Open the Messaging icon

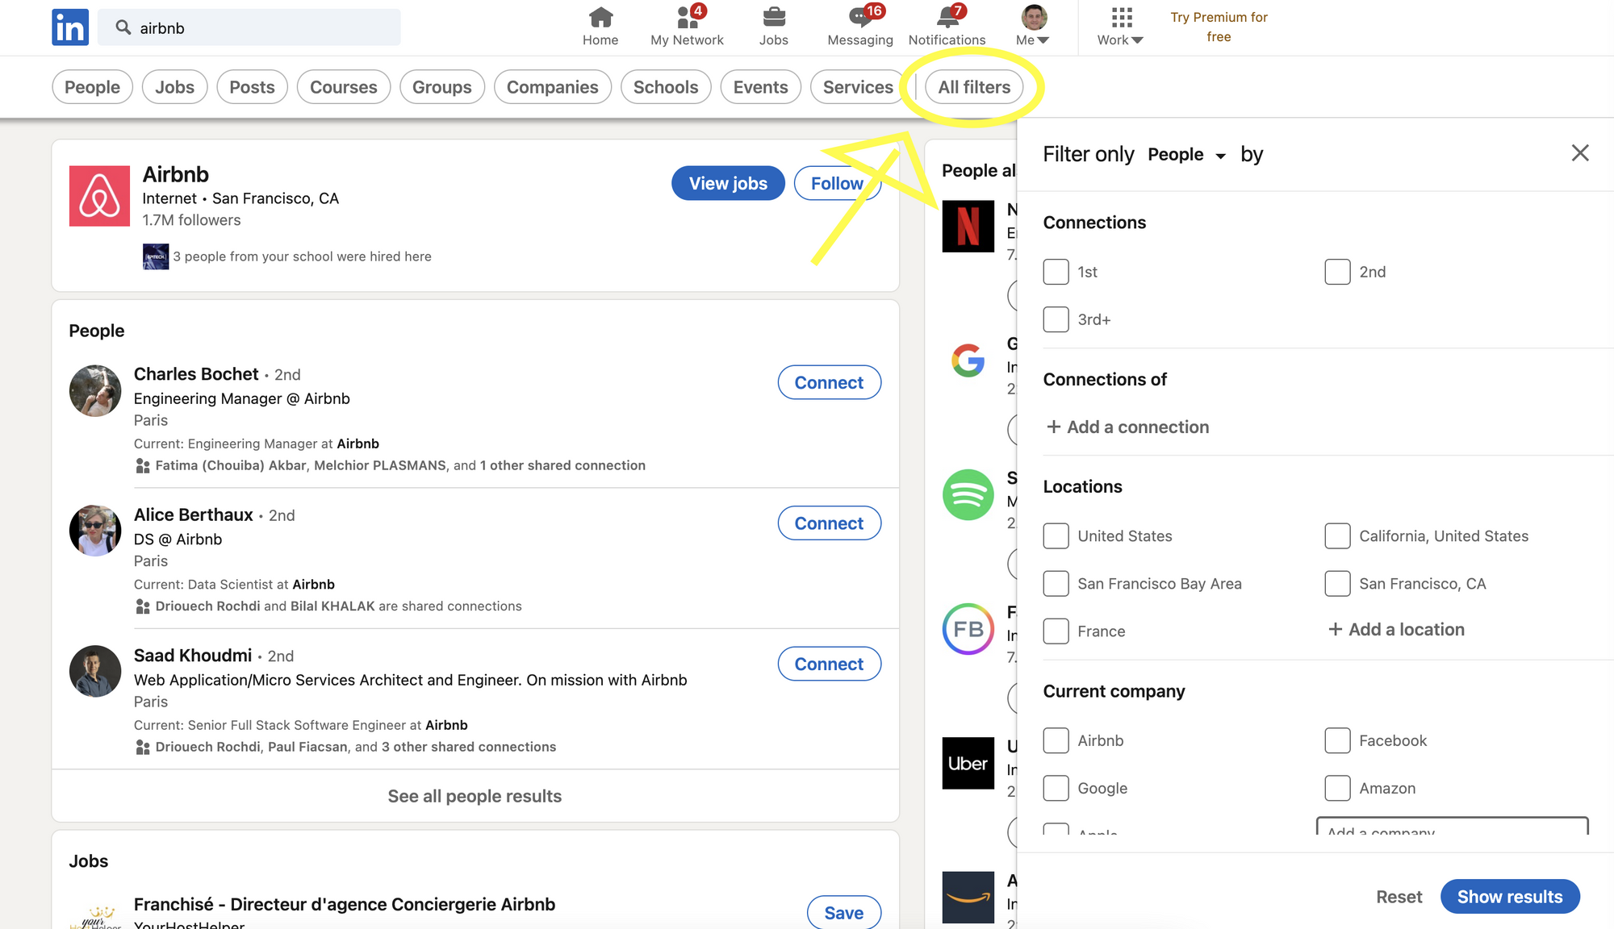pyautogui.click(x=859, y=18)
